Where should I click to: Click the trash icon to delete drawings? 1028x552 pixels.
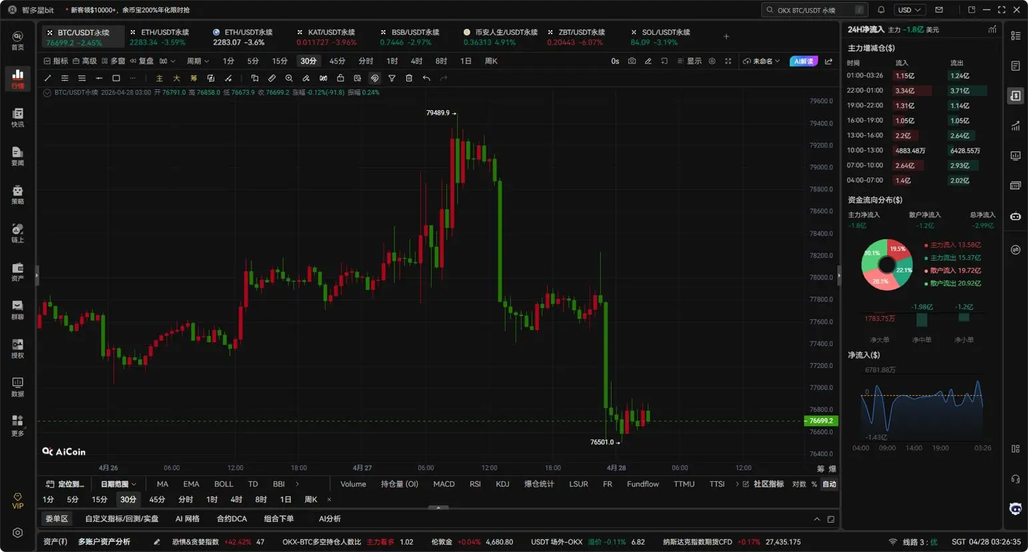tap(409, 78)
